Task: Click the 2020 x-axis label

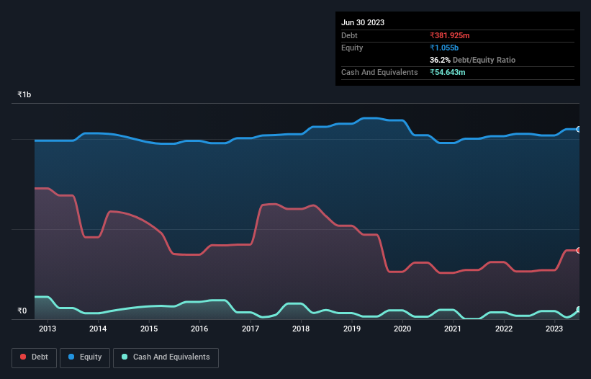Action: click(x=402, y=329)
